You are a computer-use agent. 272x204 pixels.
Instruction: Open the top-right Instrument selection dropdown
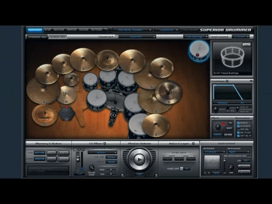(241, 37)
